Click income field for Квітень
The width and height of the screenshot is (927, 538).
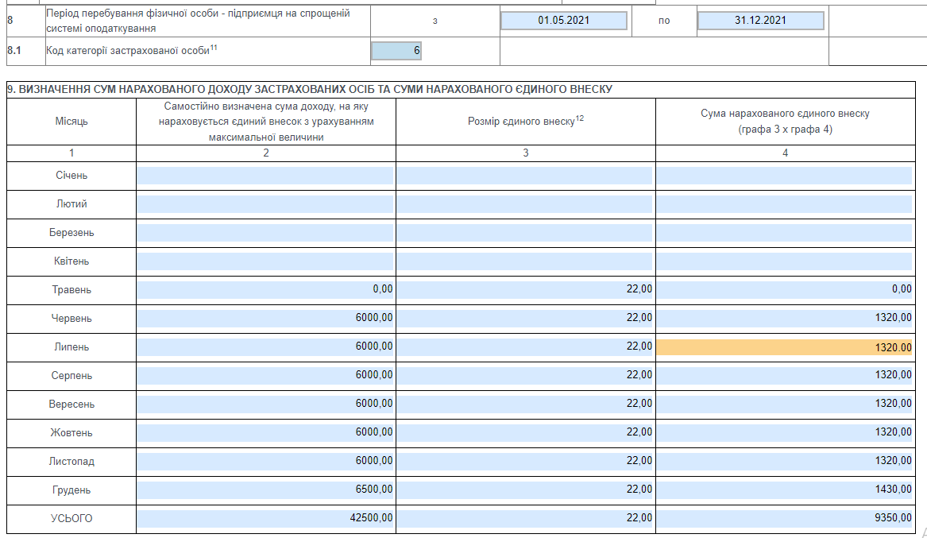coord(265,261)
